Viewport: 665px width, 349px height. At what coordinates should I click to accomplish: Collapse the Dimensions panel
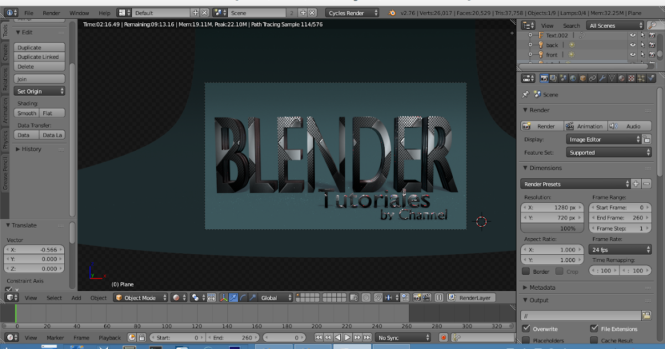(x=525, y=168)
